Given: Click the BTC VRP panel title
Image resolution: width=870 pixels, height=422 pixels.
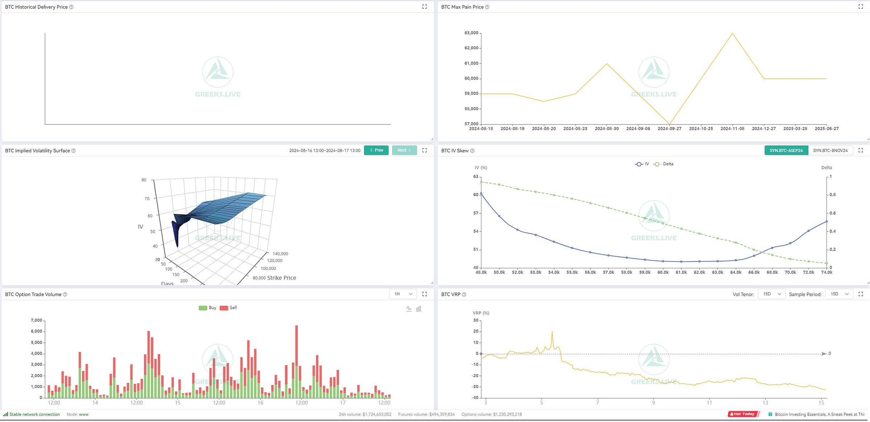Looking at the screenshot, I should click(x=451, y=294).
